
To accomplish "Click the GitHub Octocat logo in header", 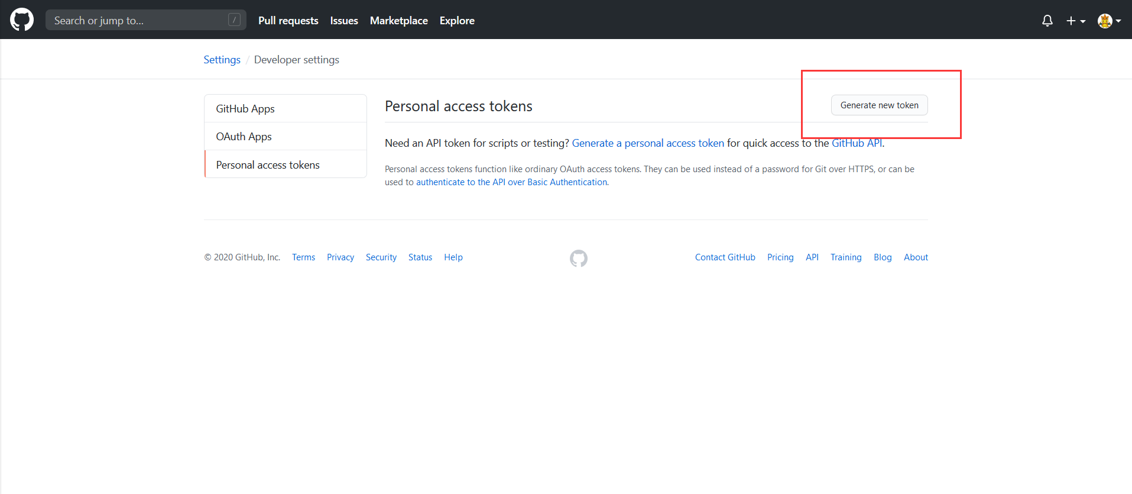I will click(x=22, y=20).
